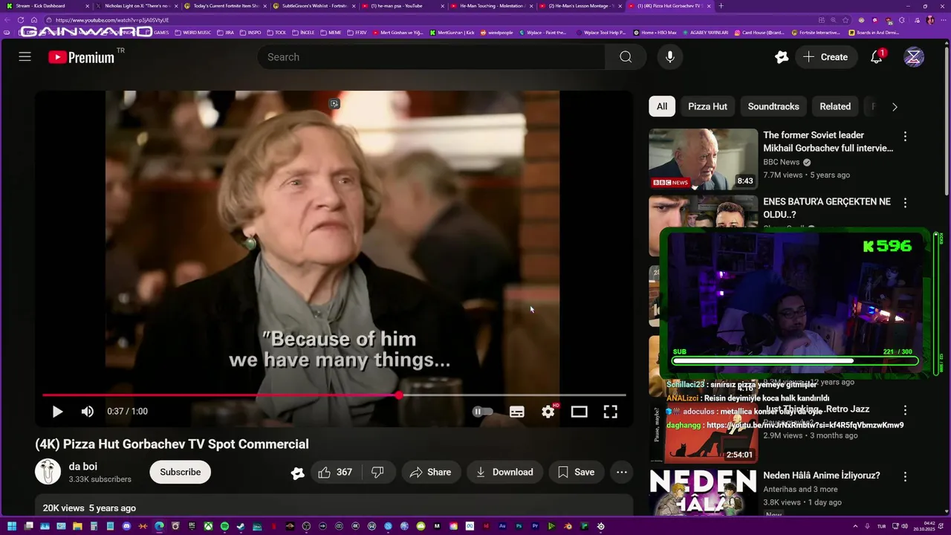The width and height of the screenshot is (951, 535).
Task: Open the notifications bell
Action: pos(877,57)
